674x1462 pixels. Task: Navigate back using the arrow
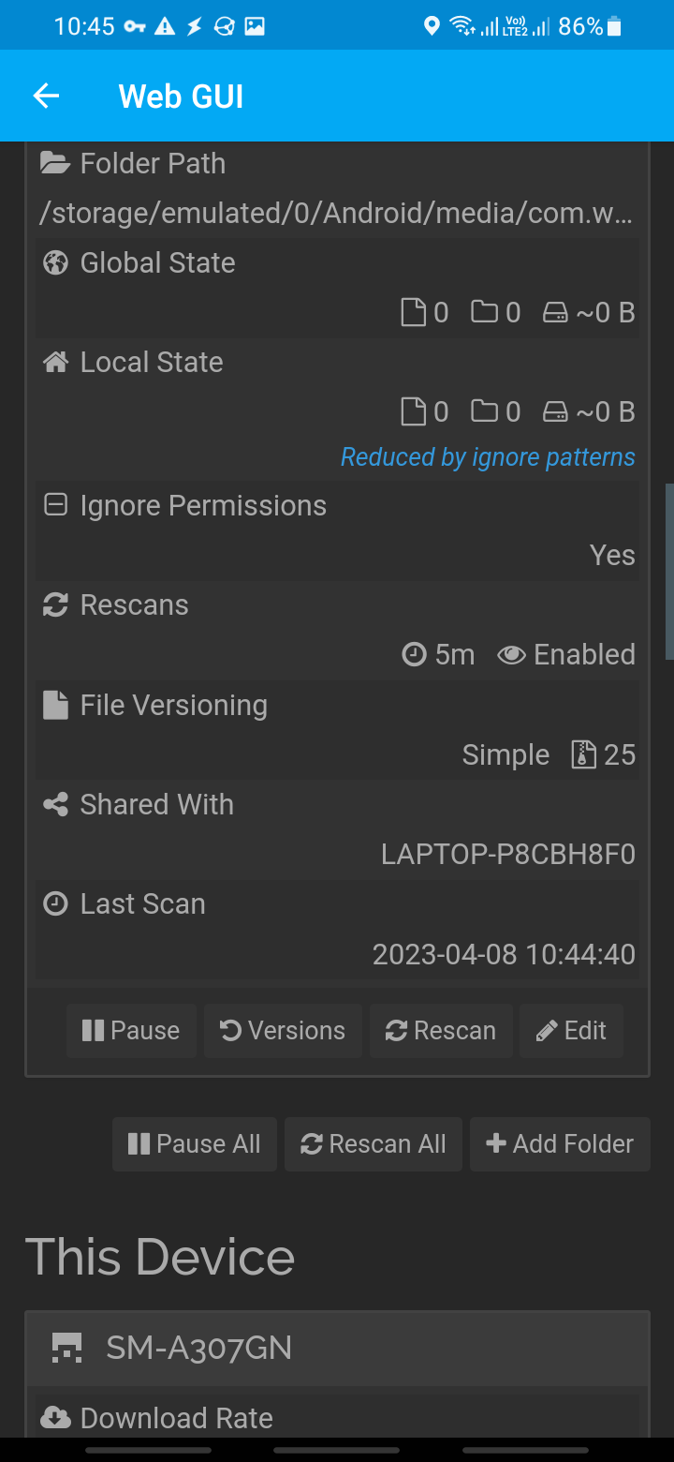[46, 96]
